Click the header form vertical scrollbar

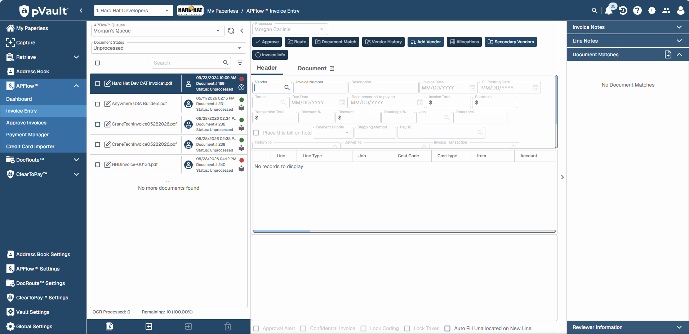tap(556, 111)
